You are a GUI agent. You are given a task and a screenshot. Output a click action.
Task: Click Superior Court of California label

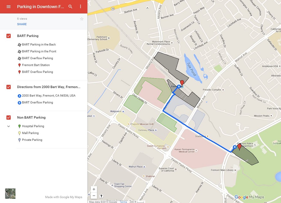click(x=166, y=170)
